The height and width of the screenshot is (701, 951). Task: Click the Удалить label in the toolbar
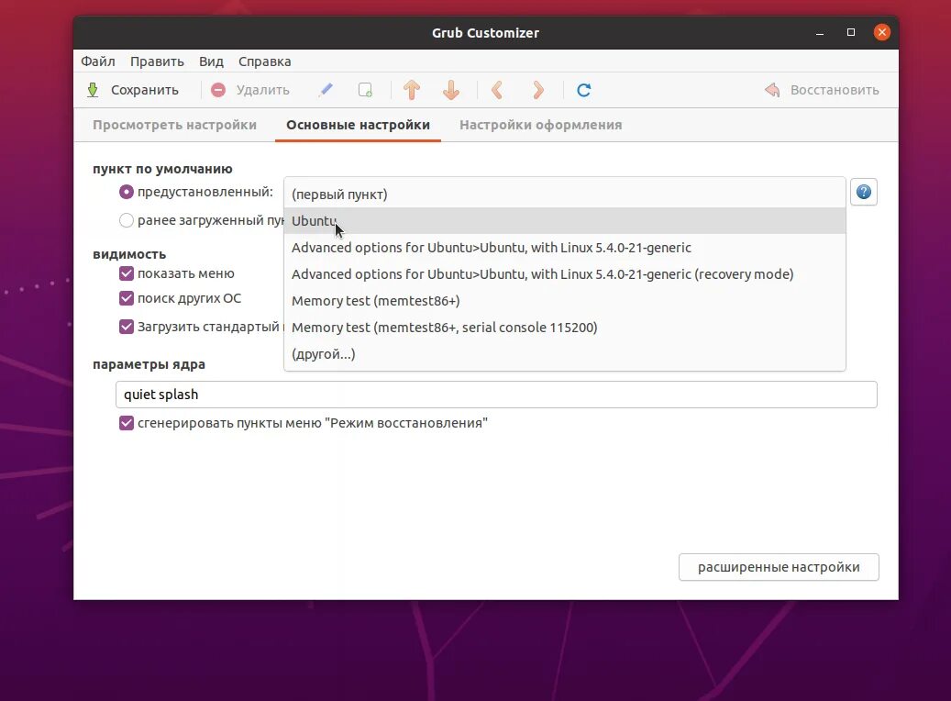tap(262, 91)
